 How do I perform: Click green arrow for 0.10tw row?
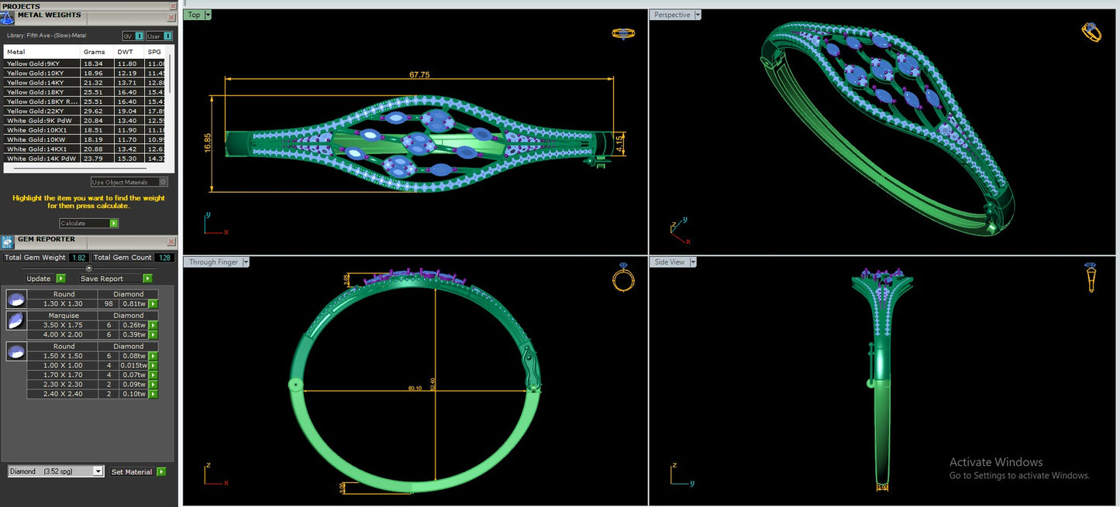tap(153, 394)
